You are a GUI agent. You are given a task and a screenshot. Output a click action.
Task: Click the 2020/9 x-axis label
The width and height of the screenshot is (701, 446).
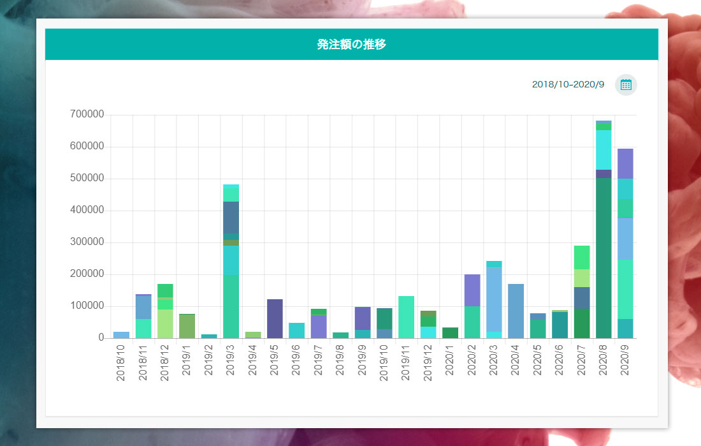[x=625, y=360]
